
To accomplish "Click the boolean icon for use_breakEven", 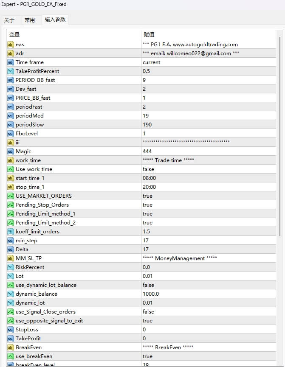I will 10,356.
